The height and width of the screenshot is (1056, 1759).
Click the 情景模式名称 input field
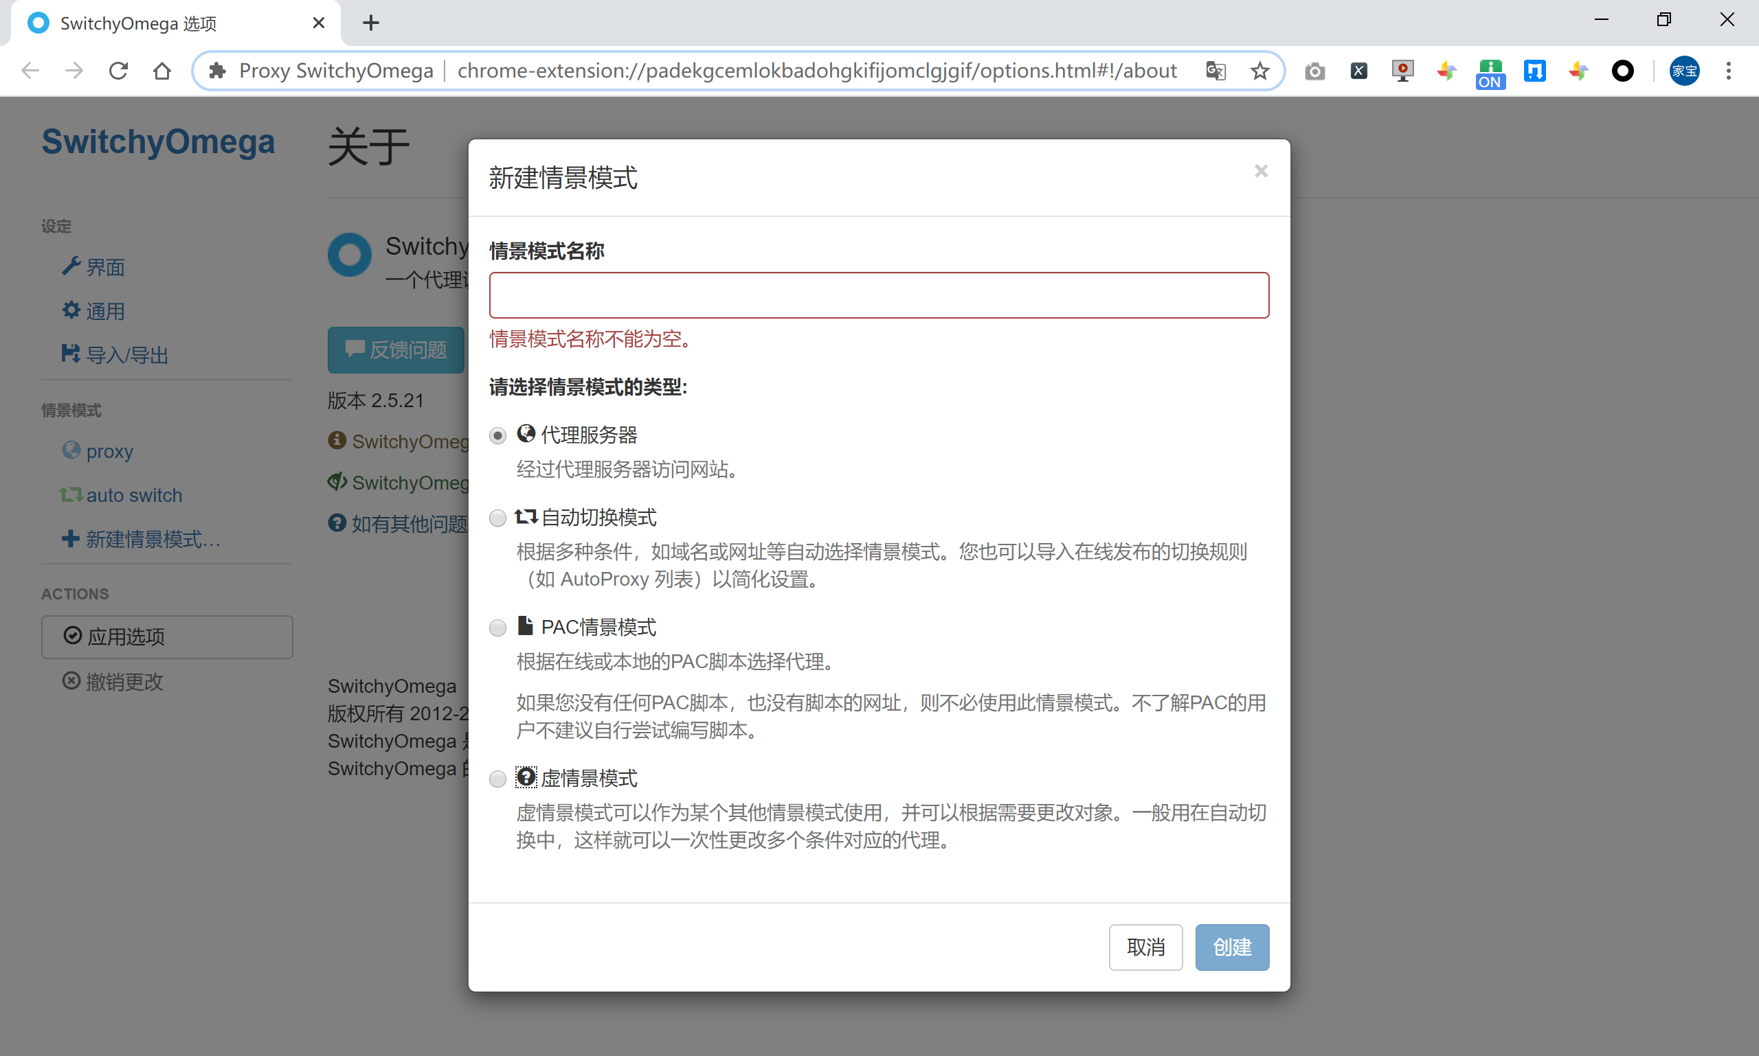(x=879, y=295)
